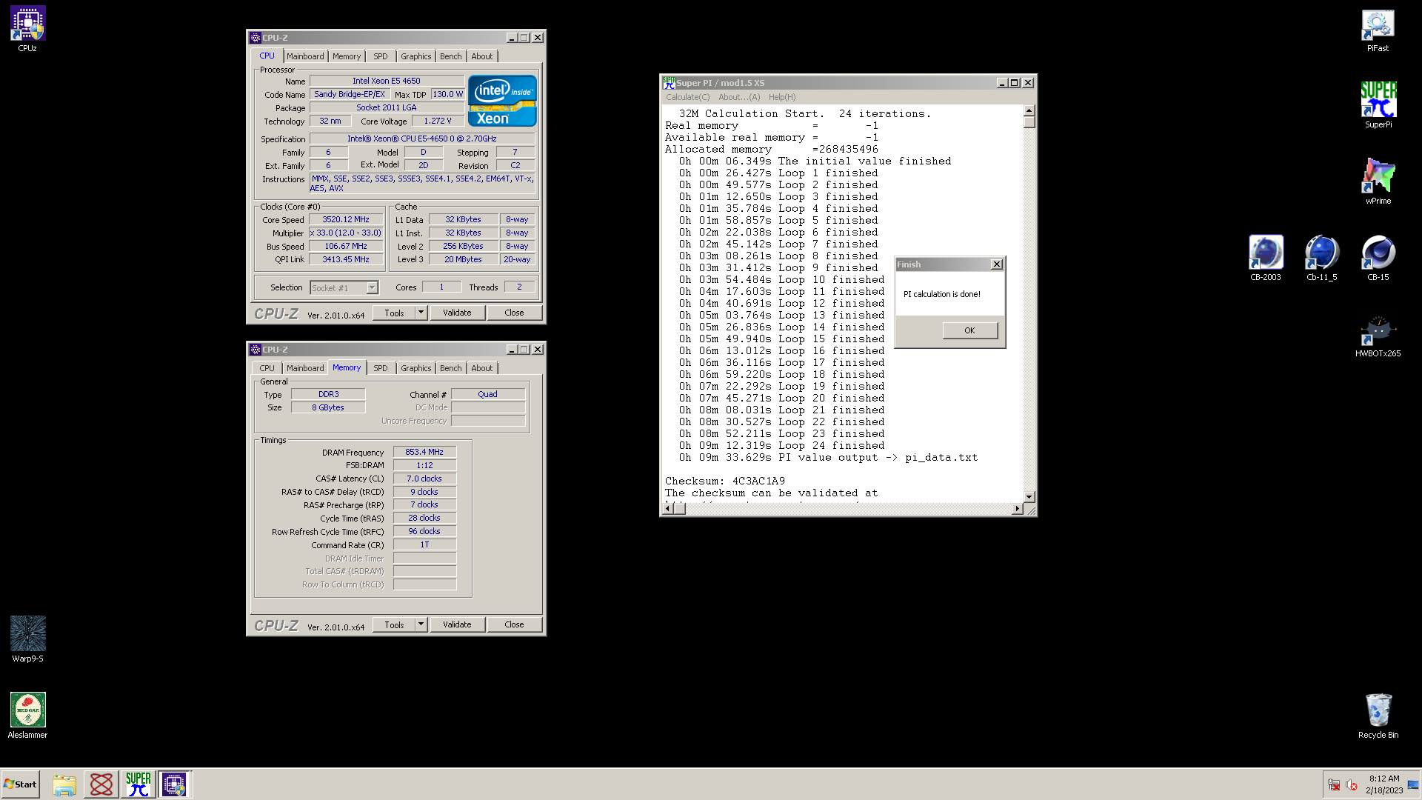Click the Super PI window title icon
Image resolution: width=1422 pixels, height=800 pixels.
tap(668, 82)
